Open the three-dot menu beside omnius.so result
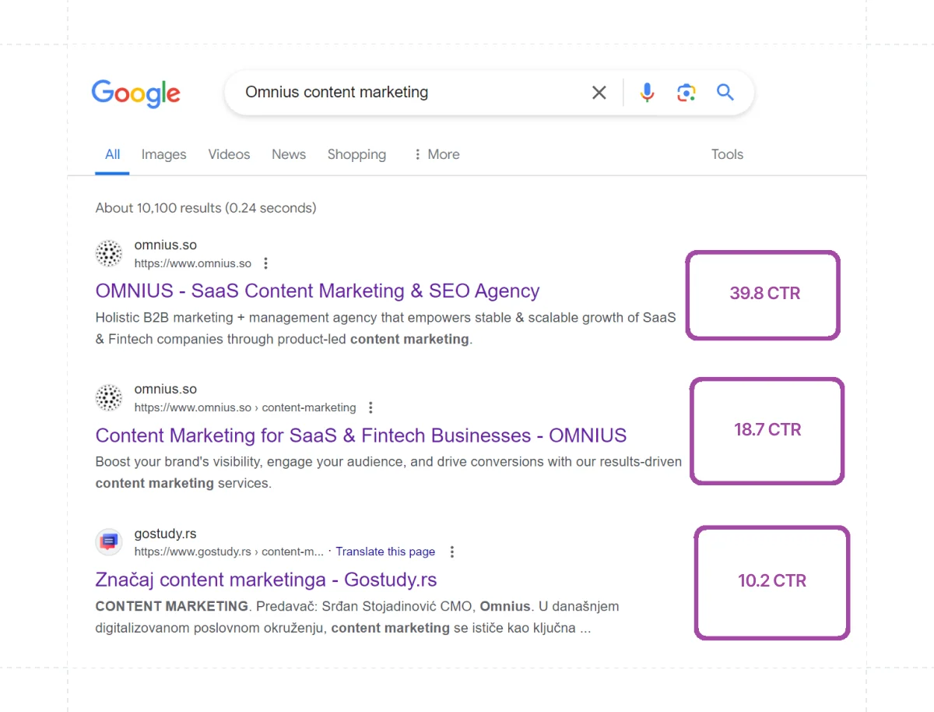Viewport: 934px width, 712px height. [265, 263]
